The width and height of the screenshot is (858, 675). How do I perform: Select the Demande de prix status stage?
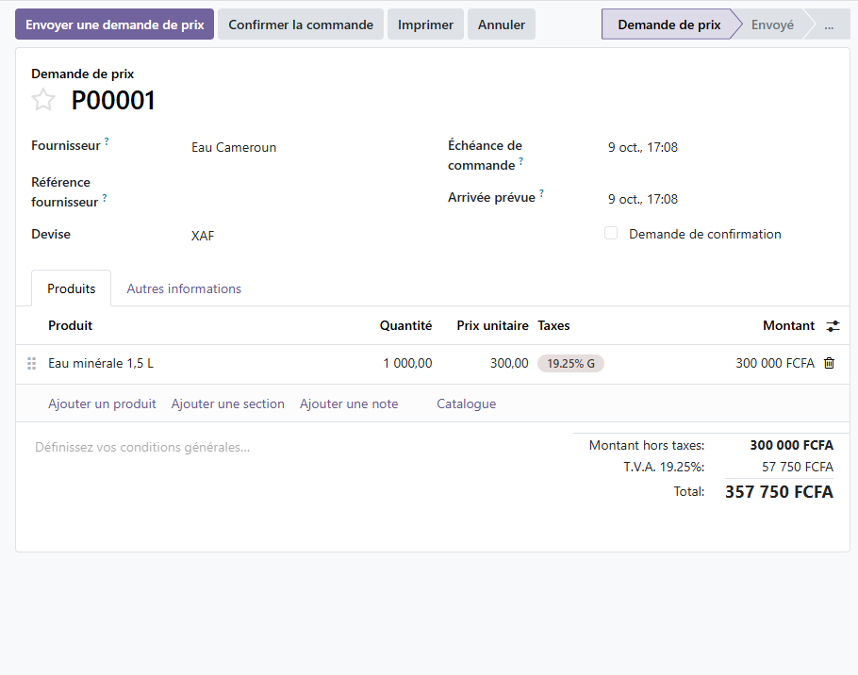(x=668, y=25)
